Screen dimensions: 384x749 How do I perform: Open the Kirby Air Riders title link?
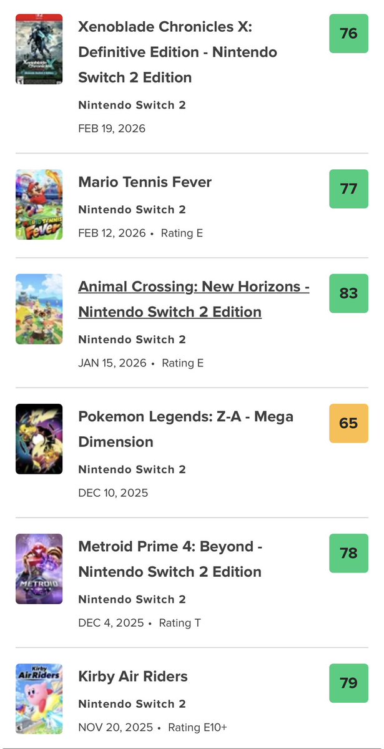tap(133, 677)
